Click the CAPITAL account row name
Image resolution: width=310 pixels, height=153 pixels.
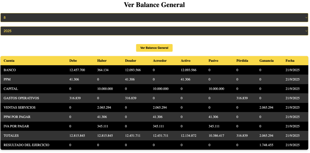point(11,89)
